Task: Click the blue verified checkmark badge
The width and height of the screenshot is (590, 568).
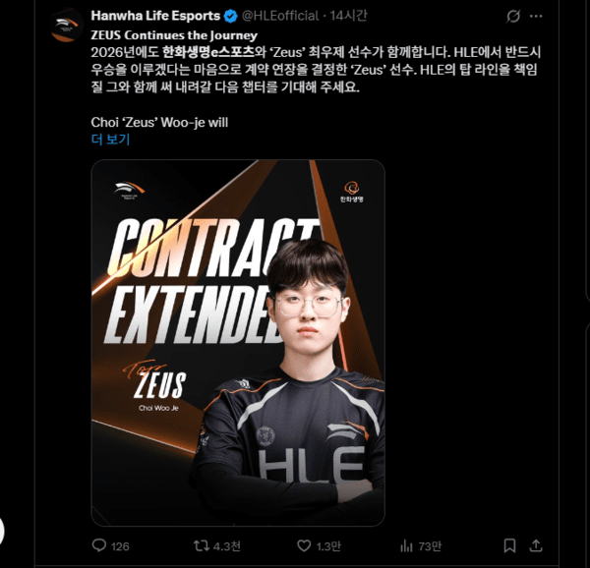Action: tap(230, 16)
